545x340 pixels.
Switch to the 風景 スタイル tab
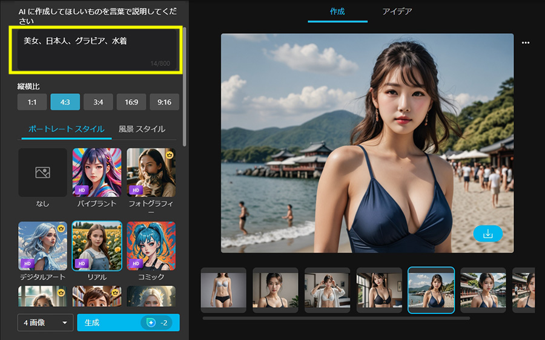click(142, 129)
